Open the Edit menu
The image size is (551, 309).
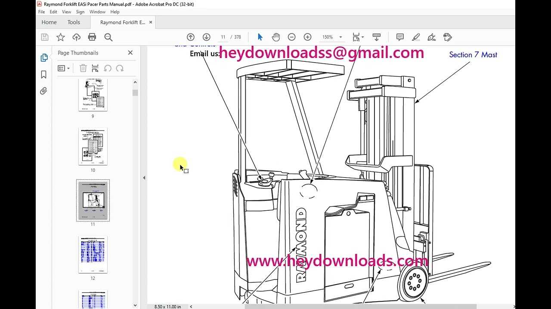pyautogui.click(x=53, y=12)
